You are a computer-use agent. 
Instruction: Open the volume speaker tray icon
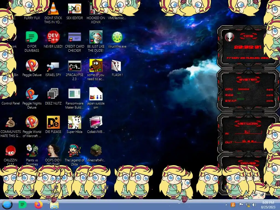(x=254, y=205)
